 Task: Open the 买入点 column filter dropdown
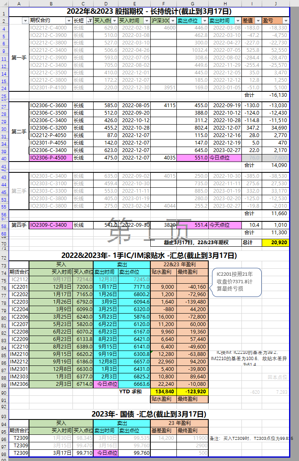pyautogui.click(x=114, y=21)
